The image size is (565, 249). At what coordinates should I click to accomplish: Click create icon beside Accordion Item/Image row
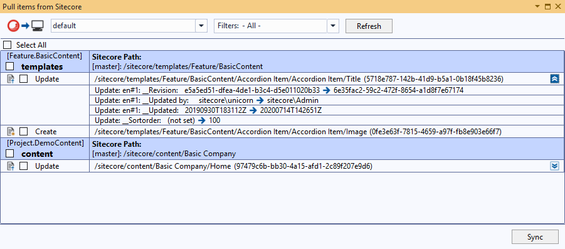(x=11, y=132)
